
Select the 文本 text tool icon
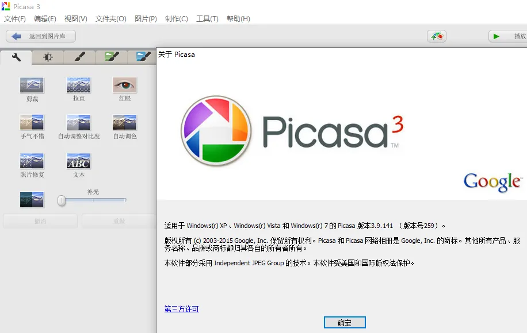(x=78, y=161)
